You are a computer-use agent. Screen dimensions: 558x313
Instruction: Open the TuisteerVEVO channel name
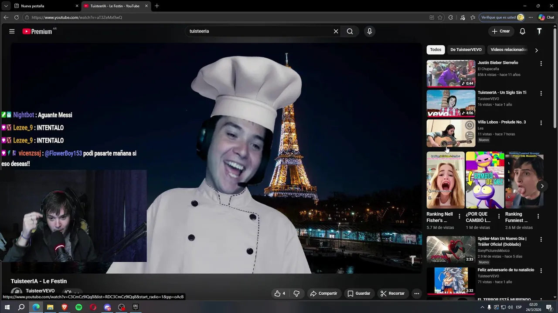click(x=40, y=291)
